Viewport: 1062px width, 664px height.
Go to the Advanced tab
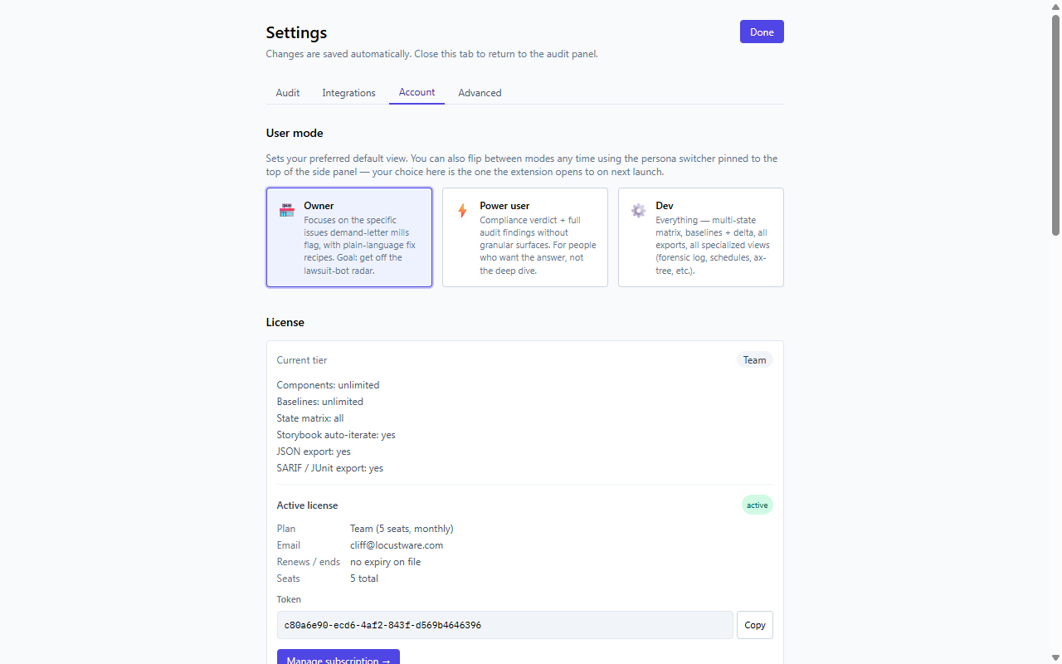pyautogui.click(x=480, y=93)
